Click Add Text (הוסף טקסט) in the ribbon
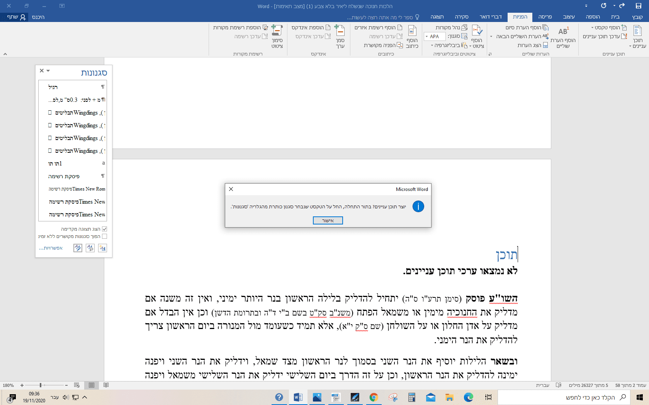This screenshot has width=649, height=405. tap(609, 28)
